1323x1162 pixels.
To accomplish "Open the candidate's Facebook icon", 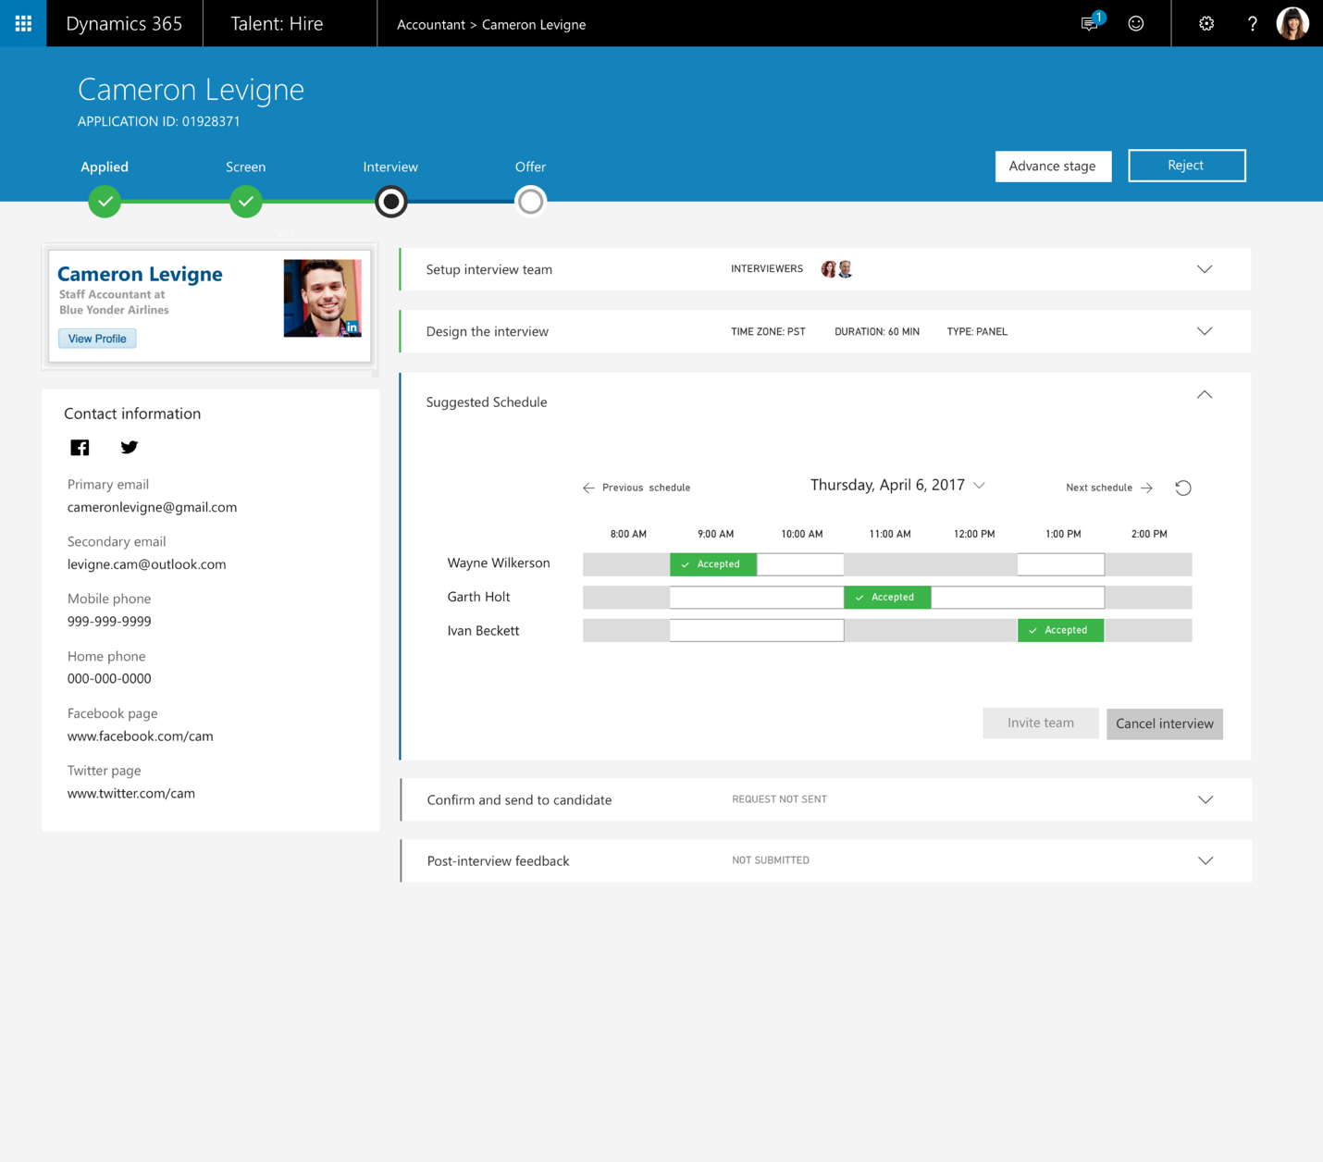I will coord(80,448).
